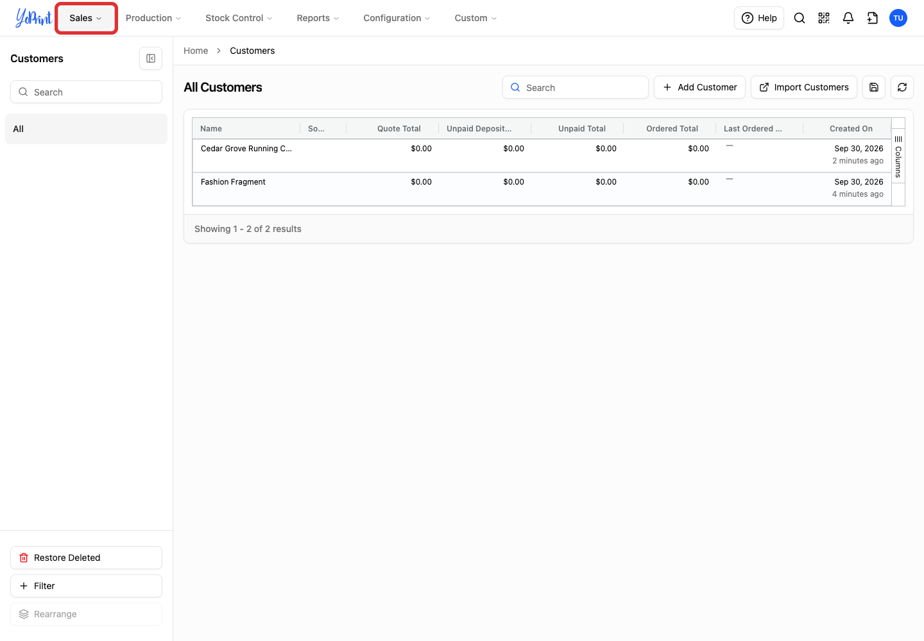Open the TU user avatar menu
The height and width of the screenshot is (641, 924).
coord(898,18)
